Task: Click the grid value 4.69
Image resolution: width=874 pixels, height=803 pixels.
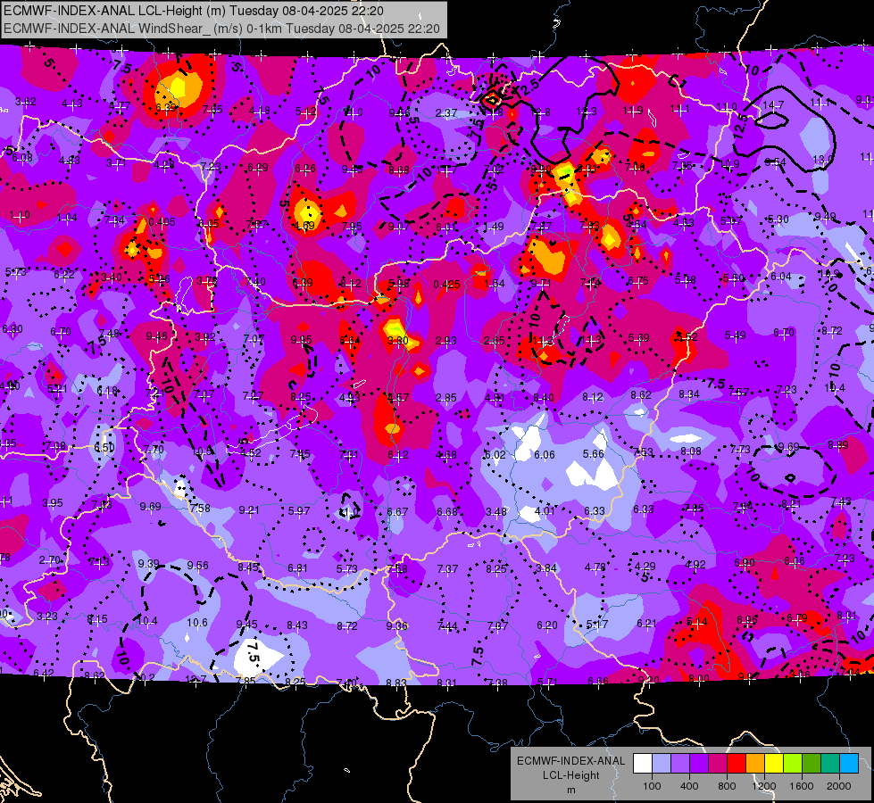Action: [x=305, y=226]
